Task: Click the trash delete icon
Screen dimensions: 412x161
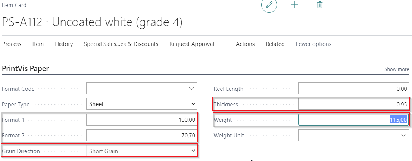Action: pos(319,5)
